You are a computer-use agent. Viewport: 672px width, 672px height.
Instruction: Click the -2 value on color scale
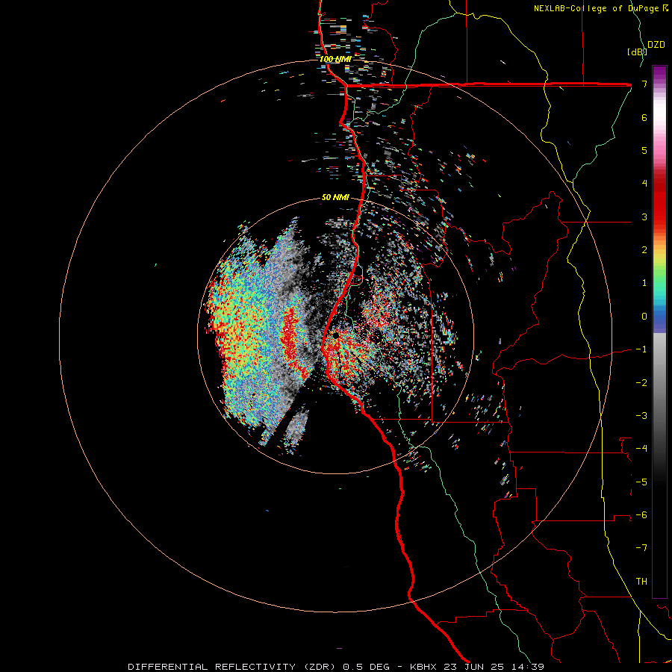tap(641, 383)
